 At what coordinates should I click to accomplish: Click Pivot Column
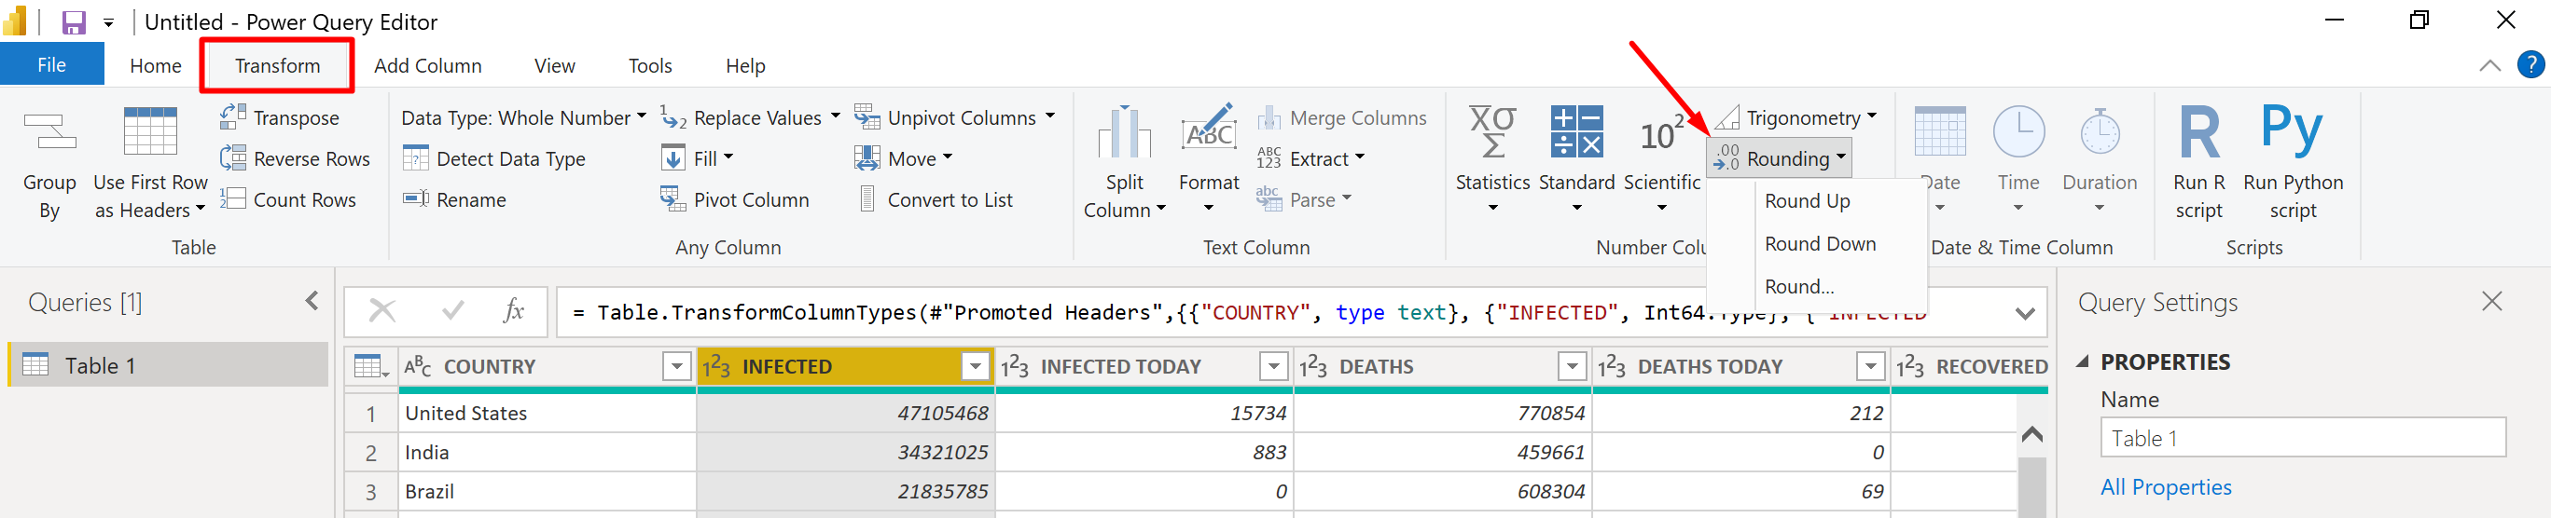(x=735, y=199)
